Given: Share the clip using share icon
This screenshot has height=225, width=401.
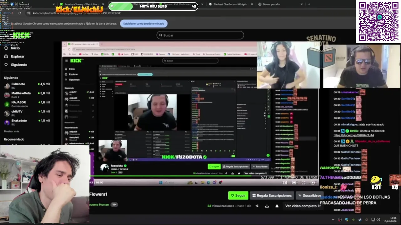Looking at the screenshot, I should pyautogui.click(x=257, y=206).
